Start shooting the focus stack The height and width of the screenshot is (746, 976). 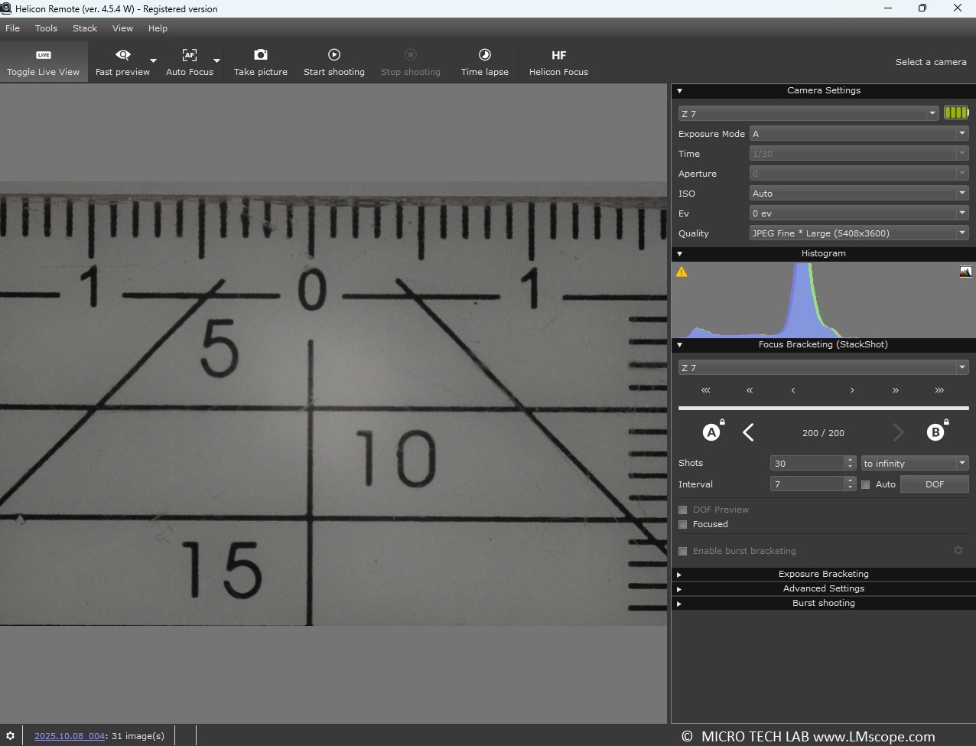coord(333,61)
